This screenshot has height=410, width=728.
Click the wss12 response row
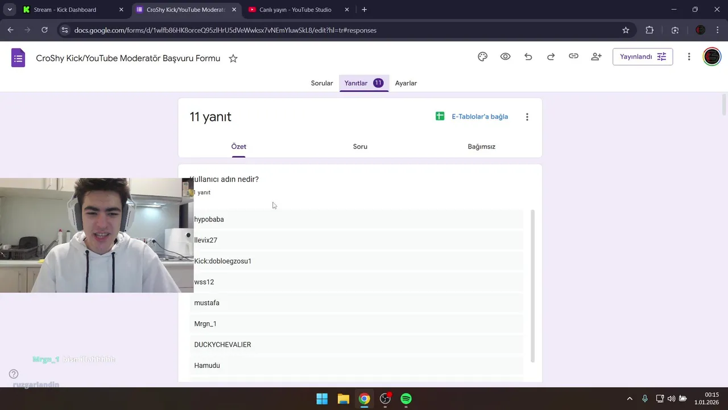[356, 282]
